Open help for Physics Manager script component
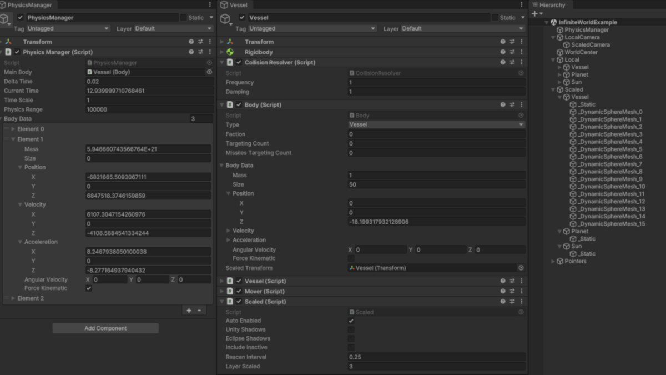Screen dimensions: 666x375 click(191, 52)
